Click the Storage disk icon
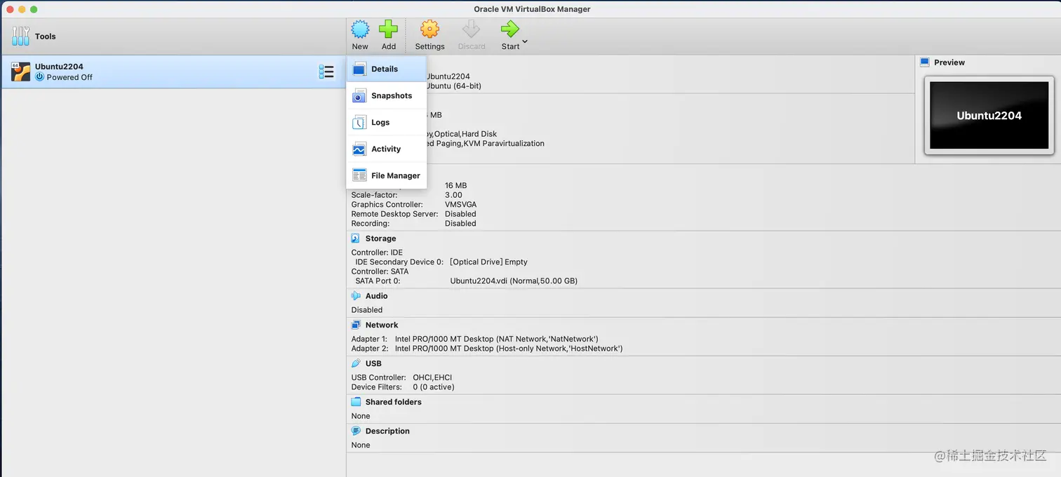Screen dimensions: 1061x477 coord(356,238)
